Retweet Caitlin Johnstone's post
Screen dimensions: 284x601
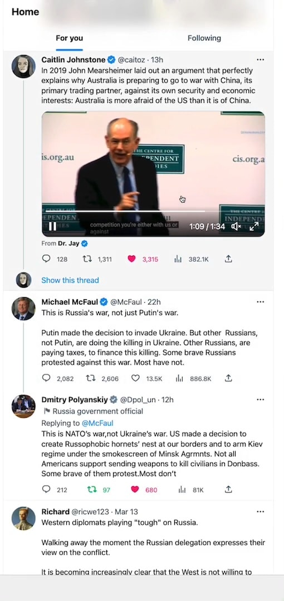pyautogui.click(x=87, y=259)
